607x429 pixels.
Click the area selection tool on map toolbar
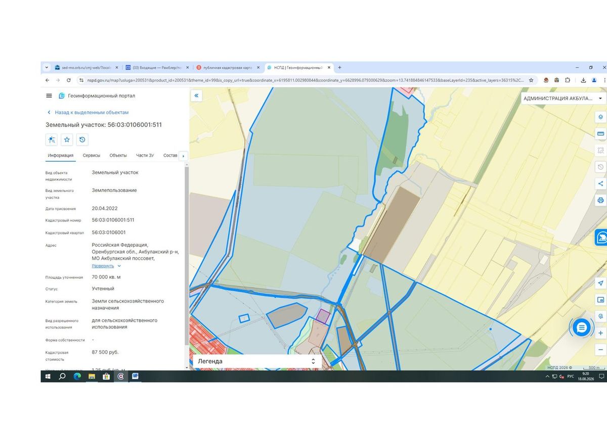[x=601, y=150]
